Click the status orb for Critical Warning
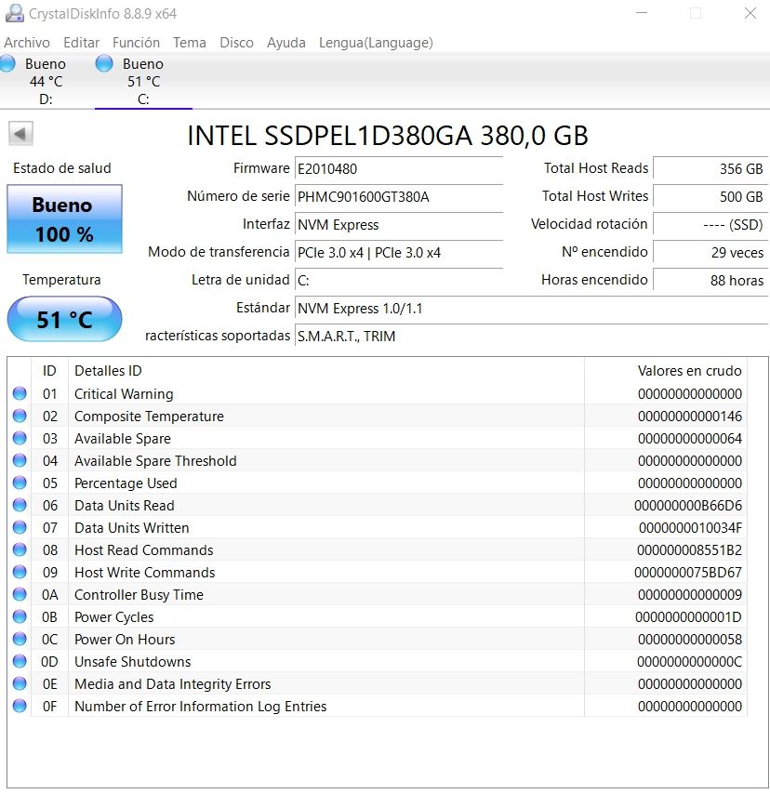This screenshot has width=770, height=794. coord(20,393)
